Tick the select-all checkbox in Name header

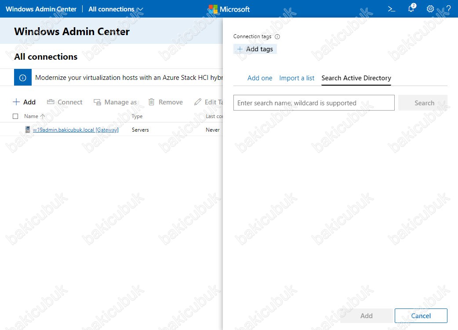15,116
